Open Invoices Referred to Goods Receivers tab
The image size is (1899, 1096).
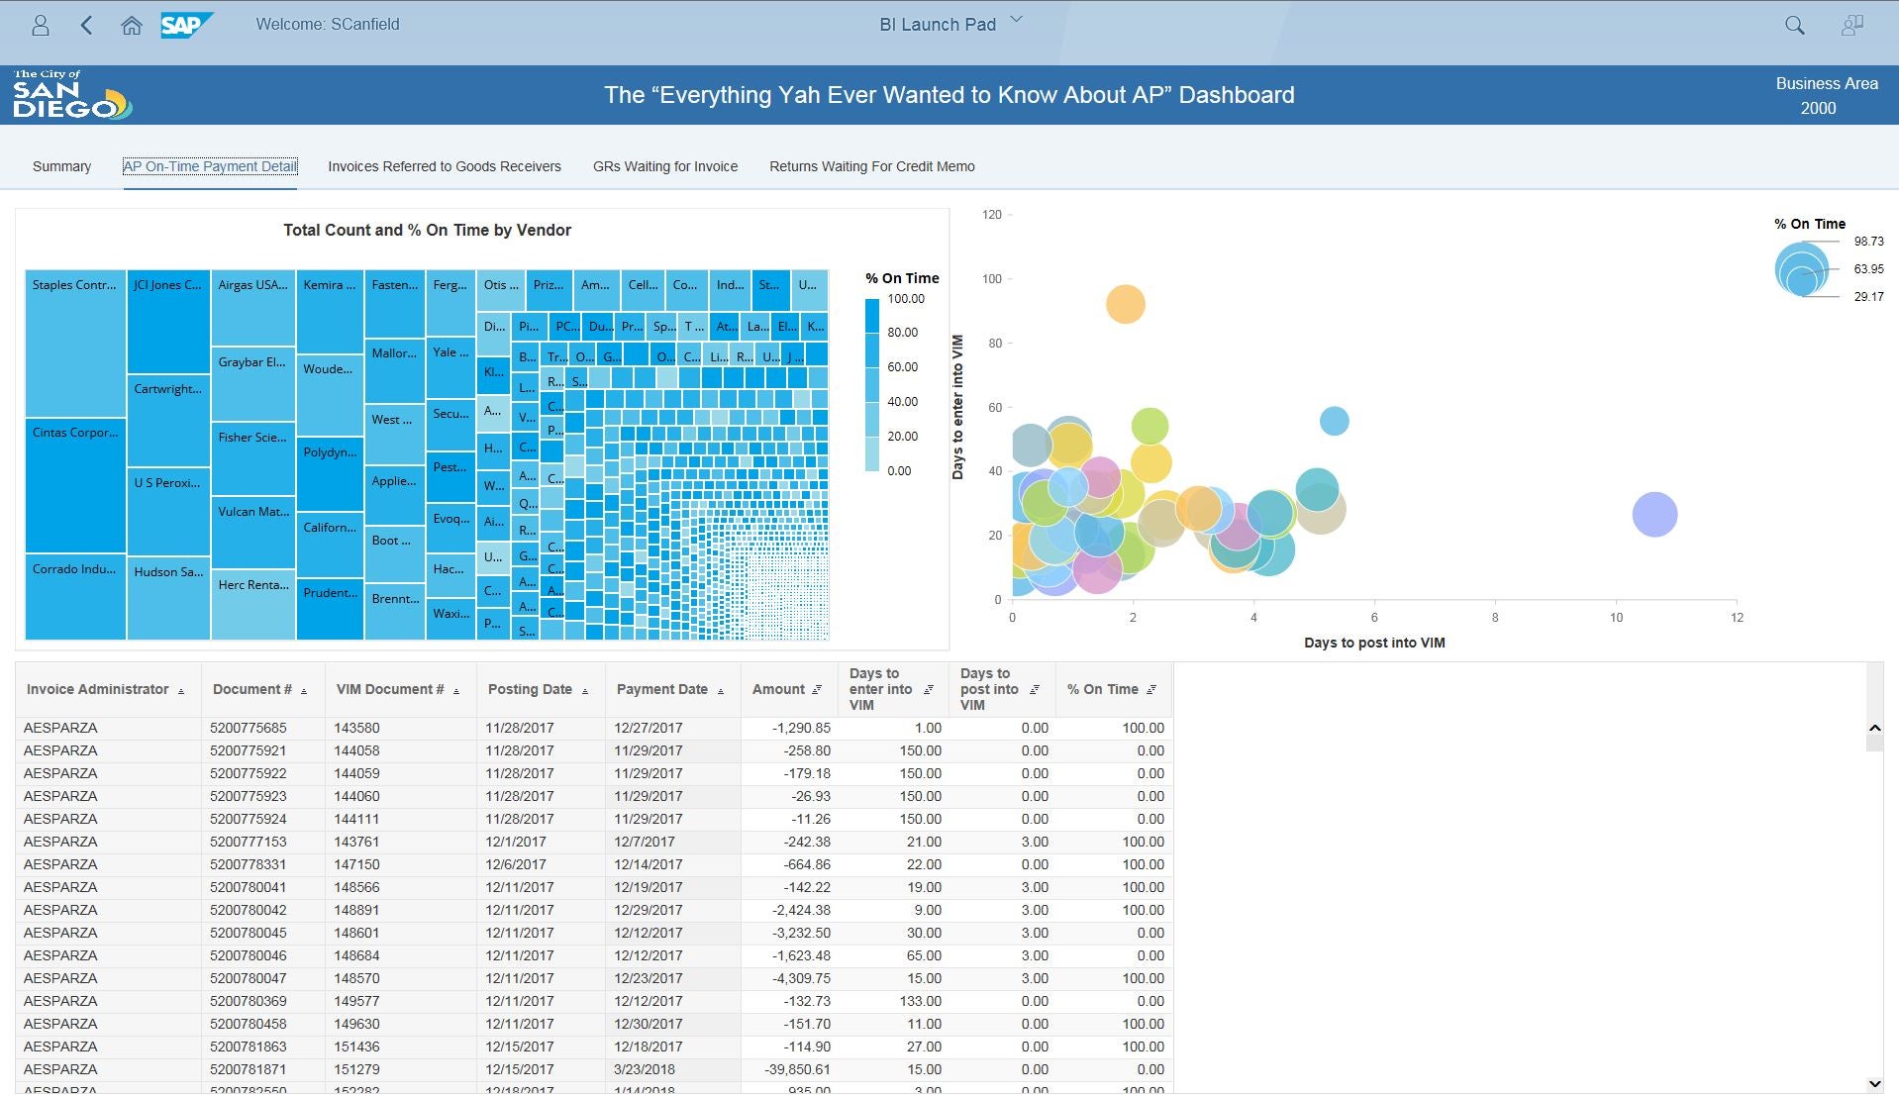click(x=445, y=166)
